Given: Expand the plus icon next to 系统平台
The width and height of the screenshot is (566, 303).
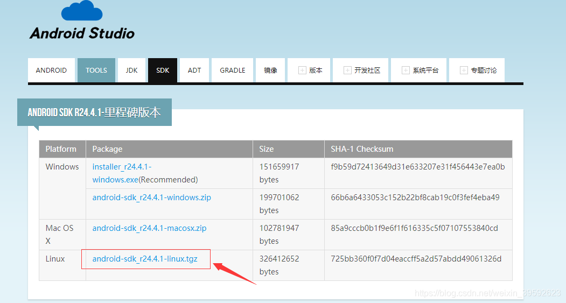Looking at the screenshot, I should [406, 71].
